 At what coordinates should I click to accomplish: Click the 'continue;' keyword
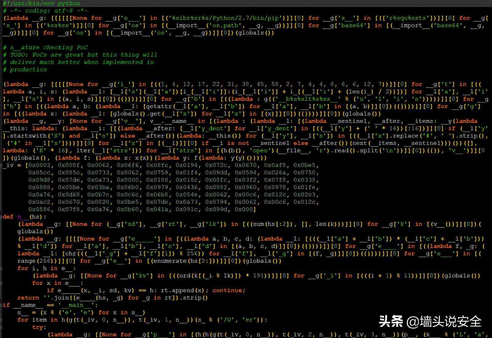[229, 291]
